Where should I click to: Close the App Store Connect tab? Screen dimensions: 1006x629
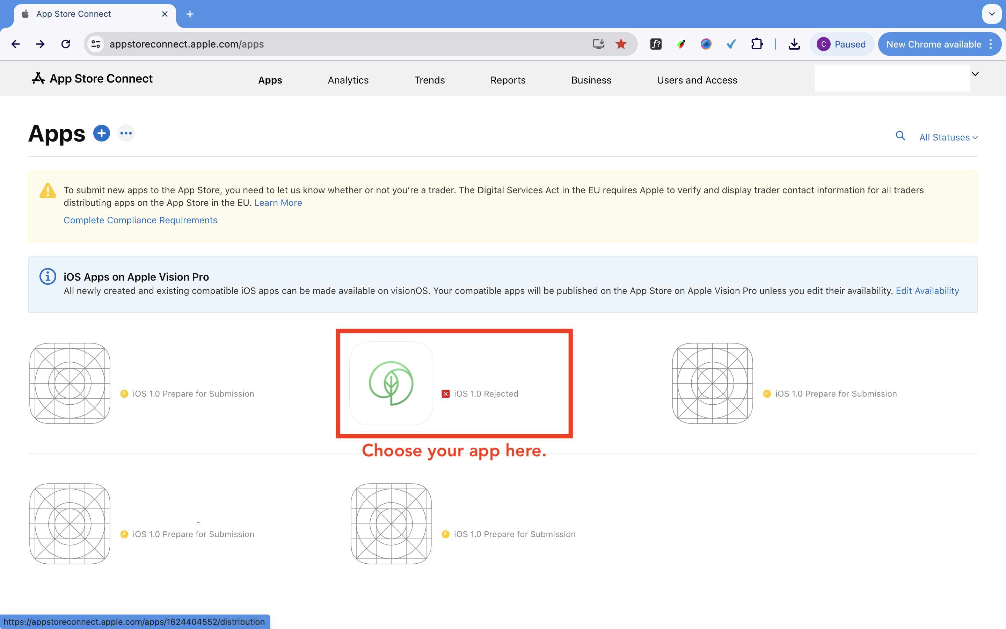165,14
